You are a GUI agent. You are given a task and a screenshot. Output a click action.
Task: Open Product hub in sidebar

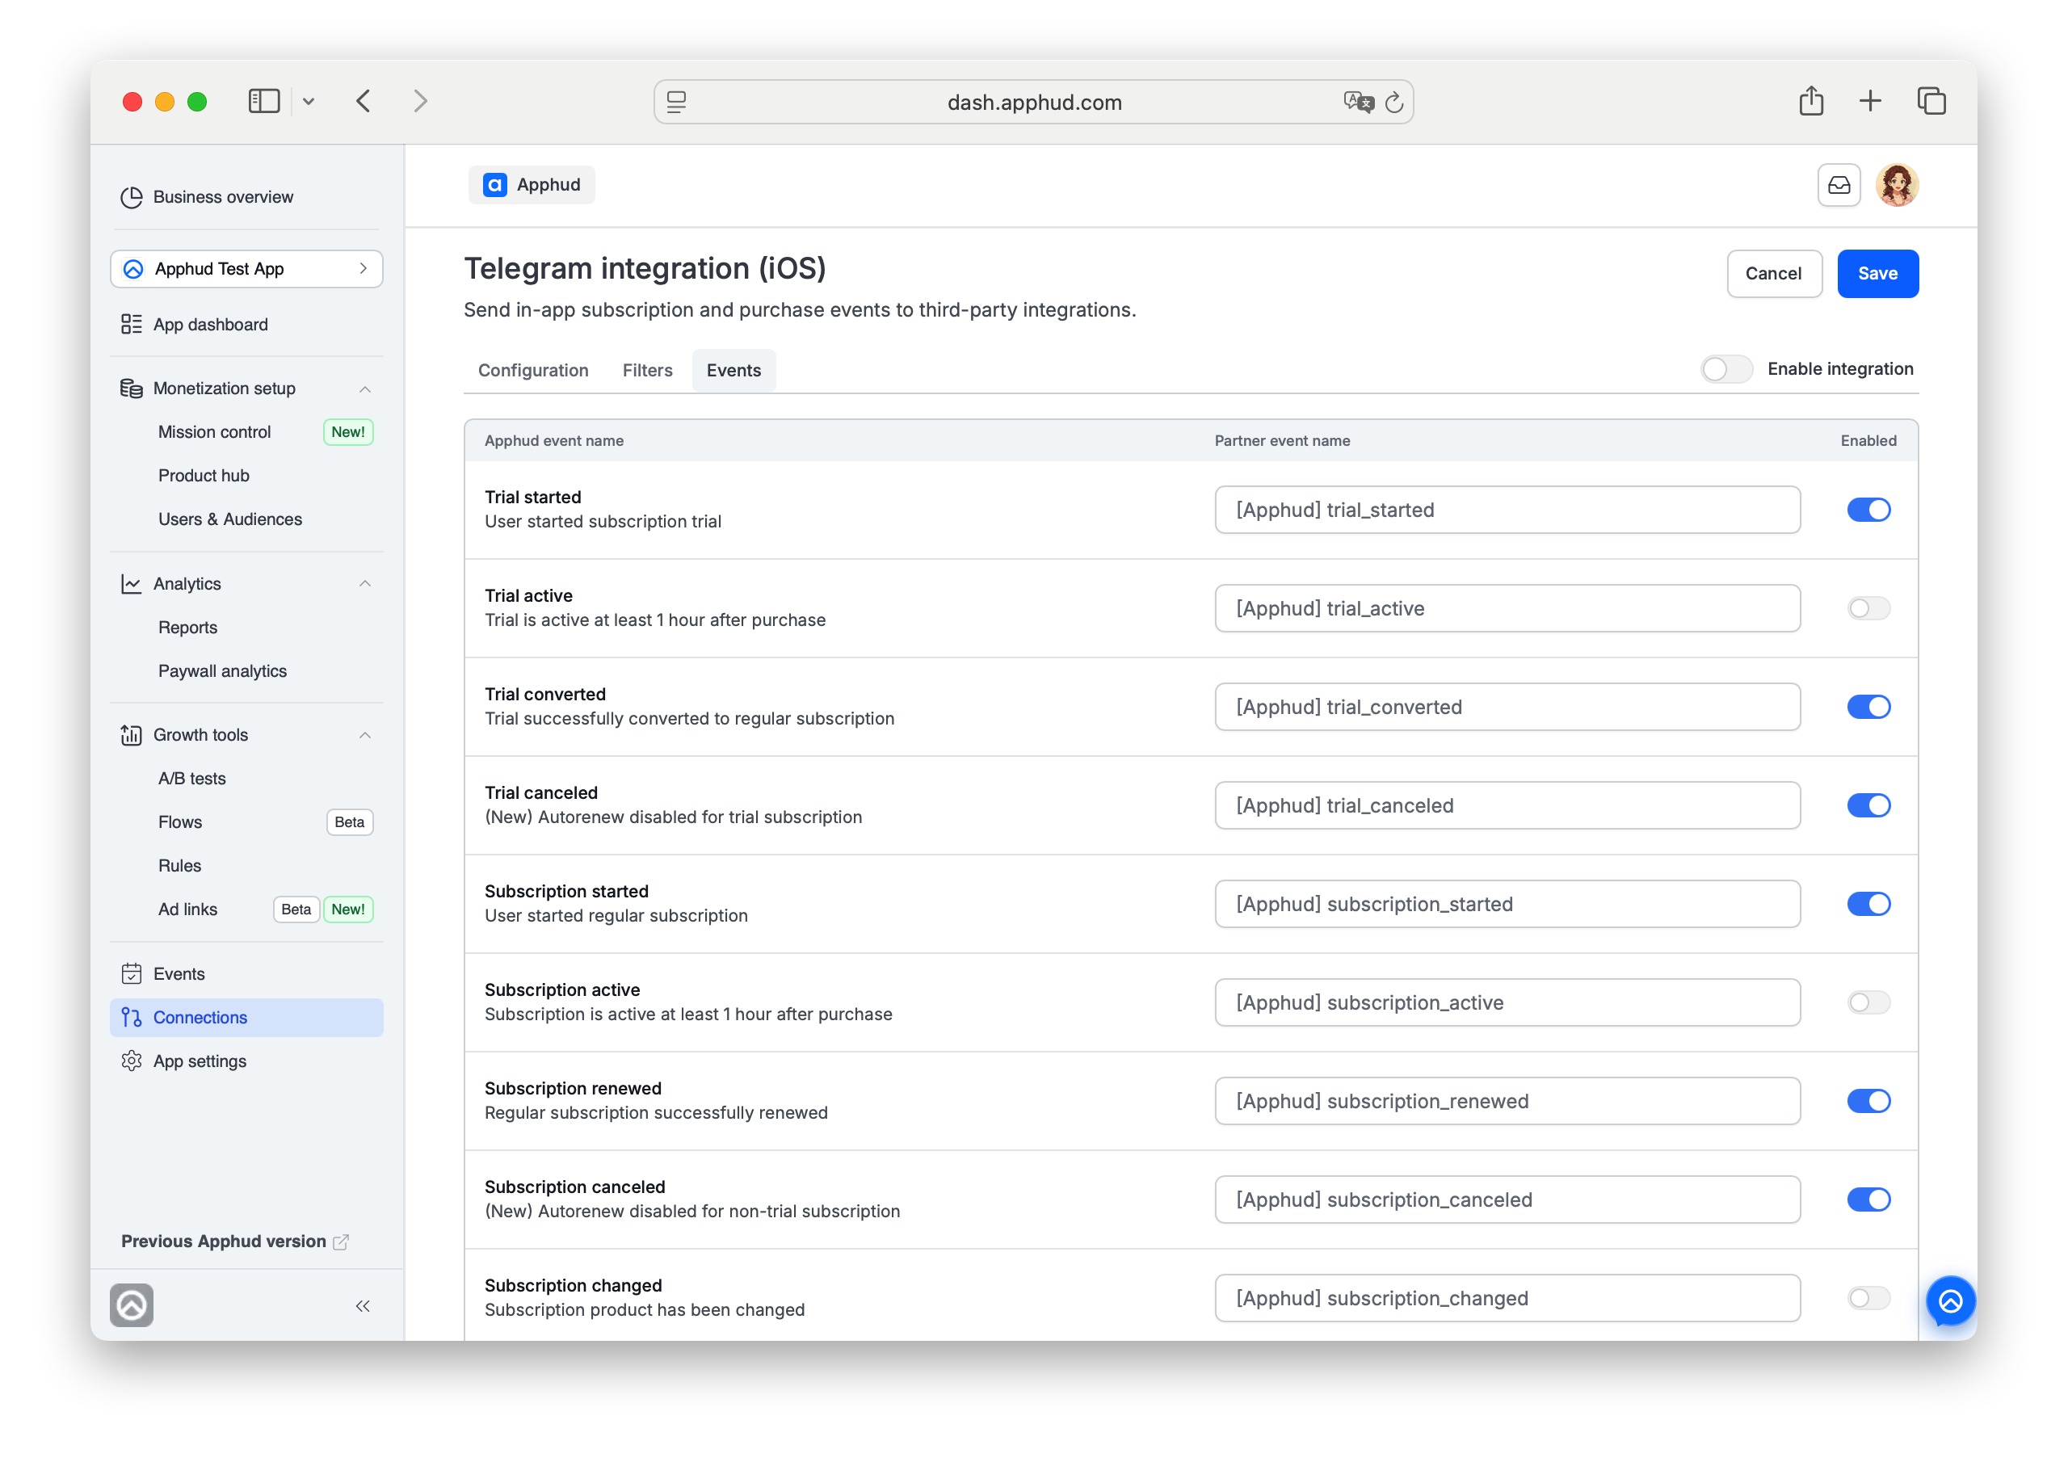[x=204, y=476]
